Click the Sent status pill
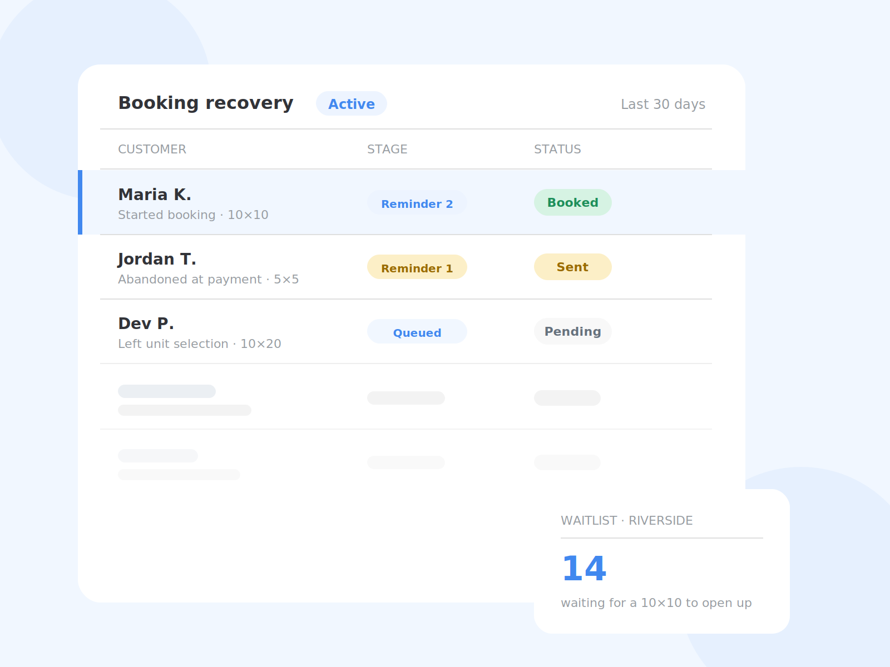Image resolution: width=890 pixels, height=667 pixels. [573, 267]
